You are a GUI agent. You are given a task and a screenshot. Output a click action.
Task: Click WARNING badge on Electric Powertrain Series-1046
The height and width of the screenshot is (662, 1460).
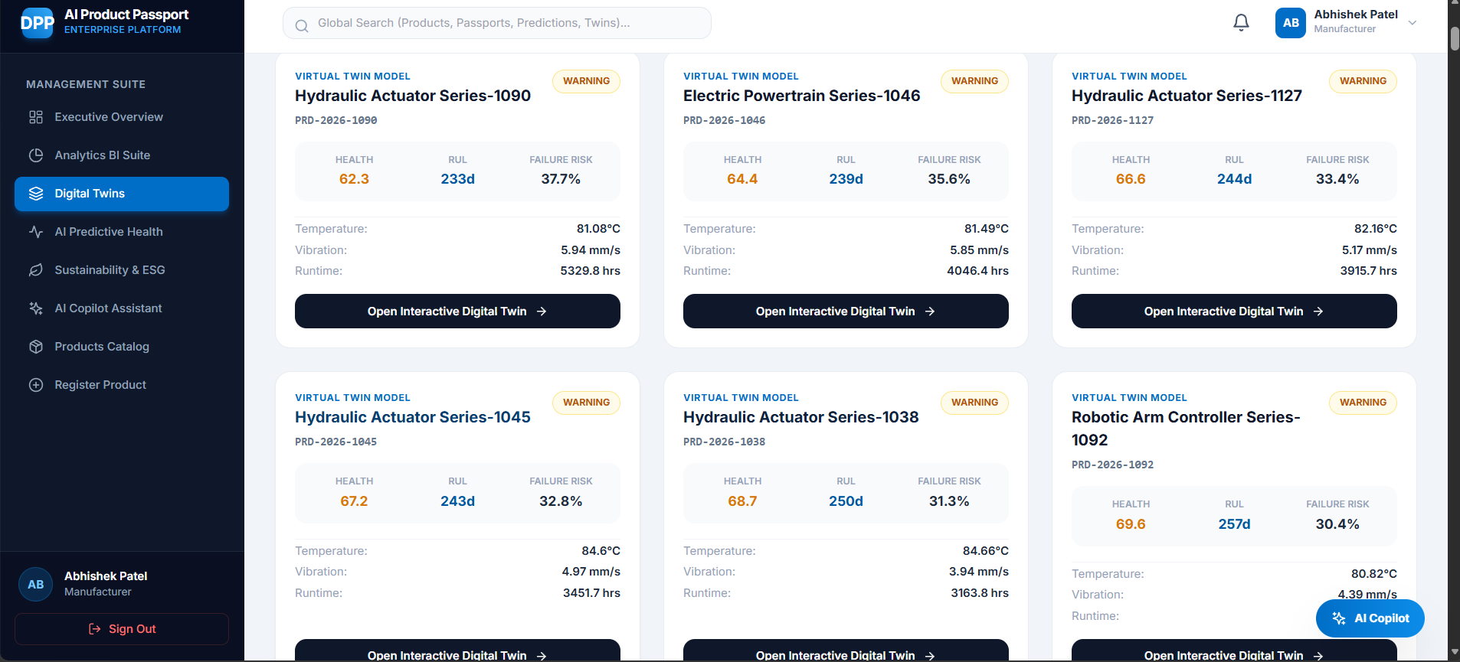point(974,81)
